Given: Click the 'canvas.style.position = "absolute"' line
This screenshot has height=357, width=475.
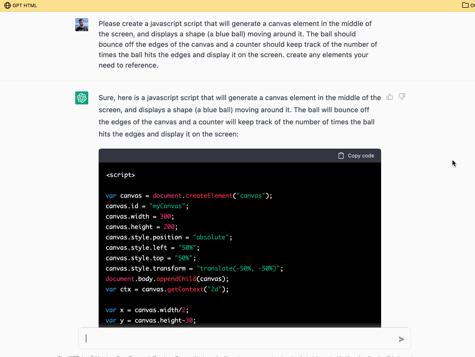Looking at the screenshot, I should (x=169, y=237).
